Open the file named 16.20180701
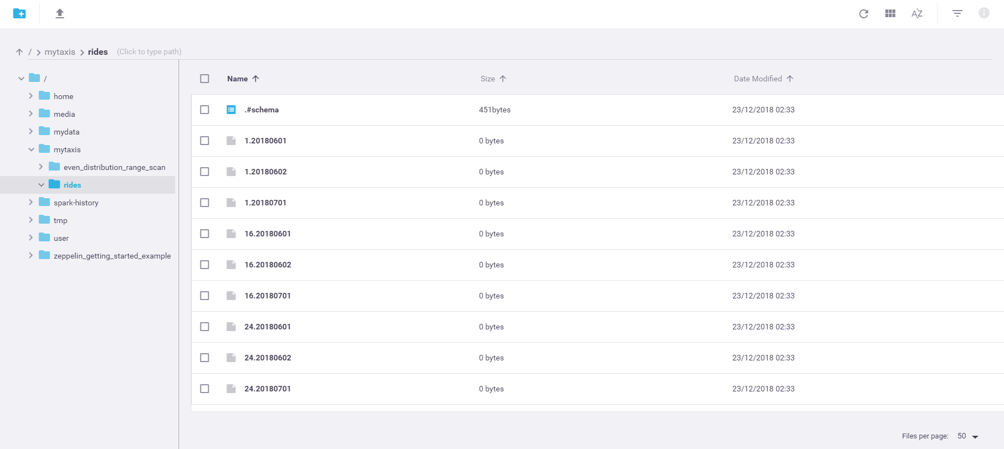This screenshot has width=1004, height=449. point(268,296)
